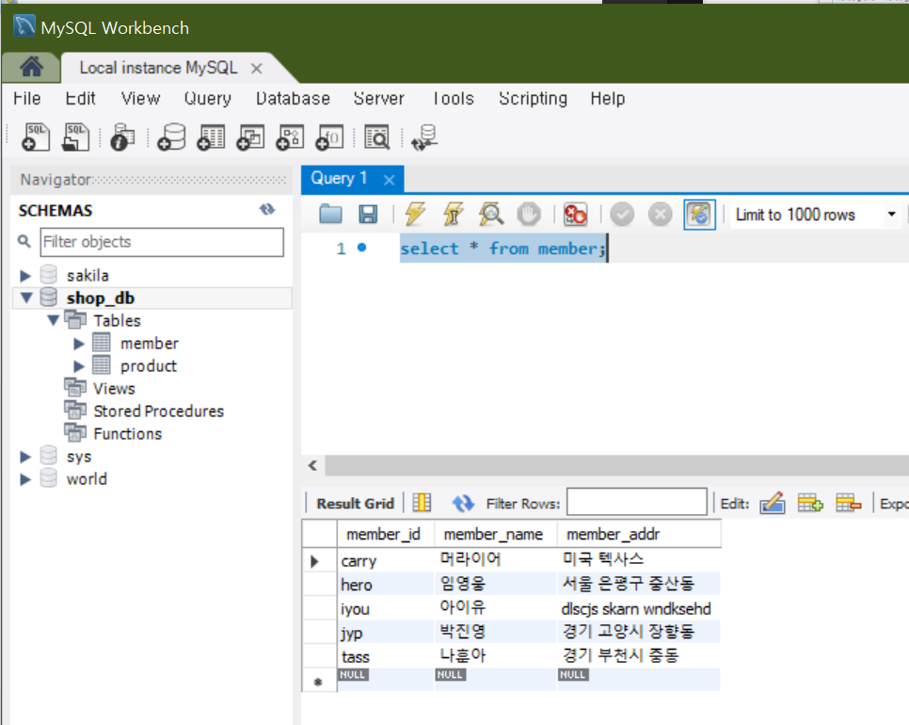Open the Query menu
This screenshot has width=909, height=725.
click(x=208, y=99)
